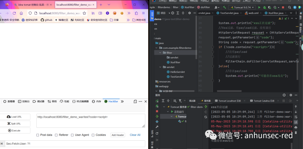This screenshot has width=303, height=149.
Task: Open services panel settings gear
Action: click(x=291, y=95)
